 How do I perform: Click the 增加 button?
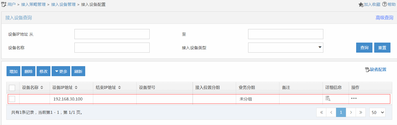point(13,71)
